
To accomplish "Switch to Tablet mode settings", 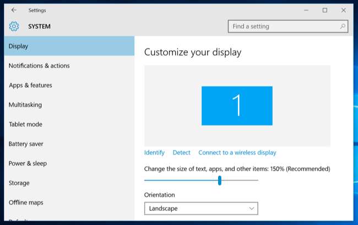I will pos(25,124).
